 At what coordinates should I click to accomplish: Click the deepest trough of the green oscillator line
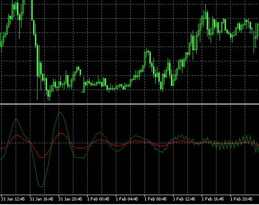pos(41,187)
